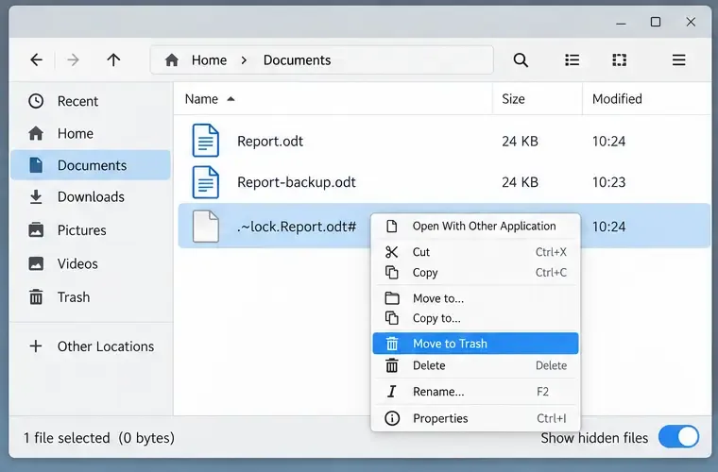Select the Report-backup.odt file name
This screenshot has width=718, height=472.
(x=297, y=182)
